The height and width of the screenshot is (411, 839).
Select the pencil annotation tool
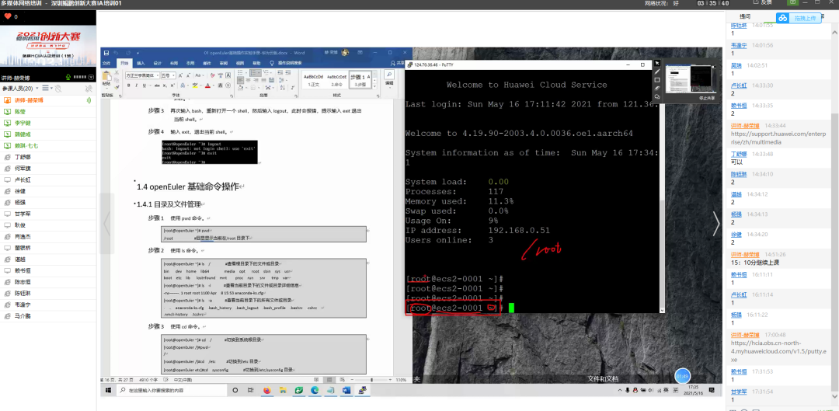click(x=657, y=71)
